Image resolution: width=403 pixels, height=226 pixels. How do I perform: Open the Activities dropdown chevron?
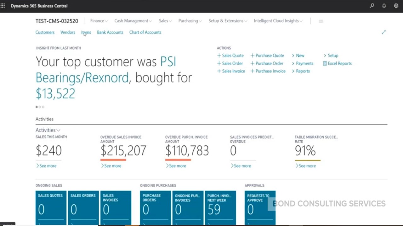(x=59, y=130)
